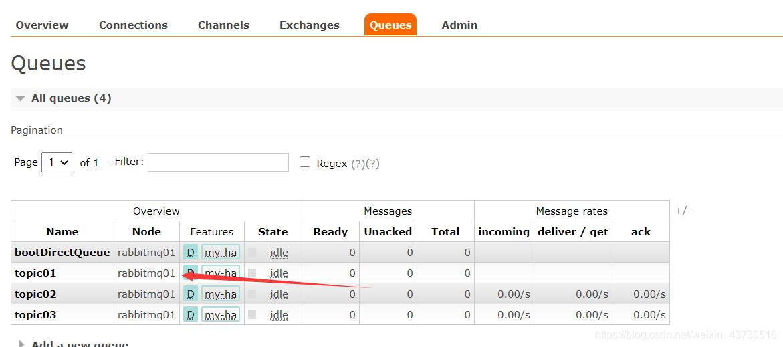
Task: Open the topic01 queue link
Action: pos(35,273)
